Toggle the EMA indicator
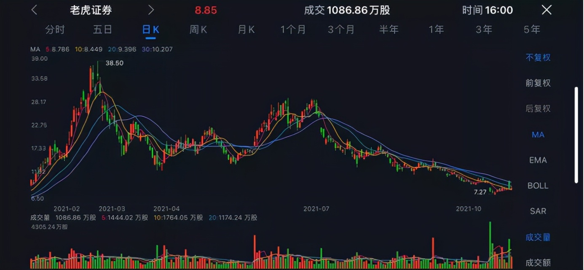The width and height of the screenshot is (584, 270). 538,160
